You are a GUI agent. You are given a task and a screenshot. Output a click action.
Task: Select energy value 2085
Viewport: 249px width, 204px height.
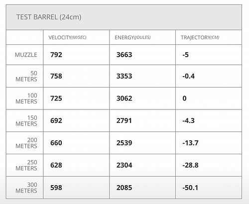(x=124, y=188)
